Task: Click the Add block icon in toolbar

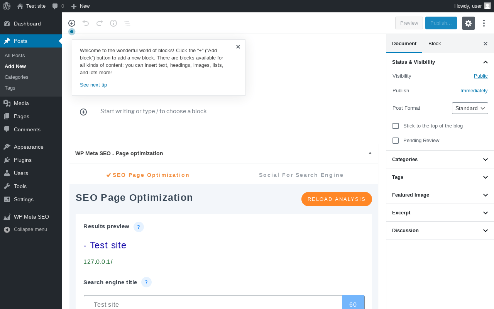Action: (x=72, y=23)
